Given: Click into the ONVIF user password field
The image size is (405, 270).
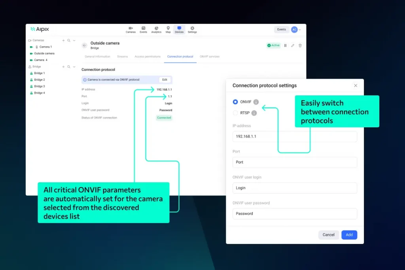Looking at the screenshot, I should pos(295,214).
